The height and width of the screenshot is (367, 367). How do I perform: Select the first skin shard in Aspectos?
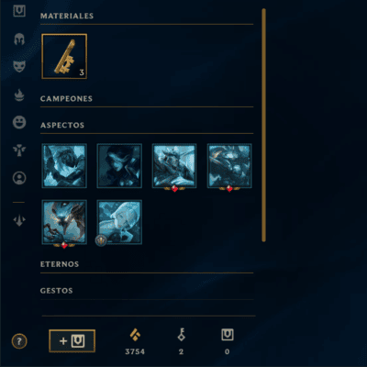(x=64, y=166)
